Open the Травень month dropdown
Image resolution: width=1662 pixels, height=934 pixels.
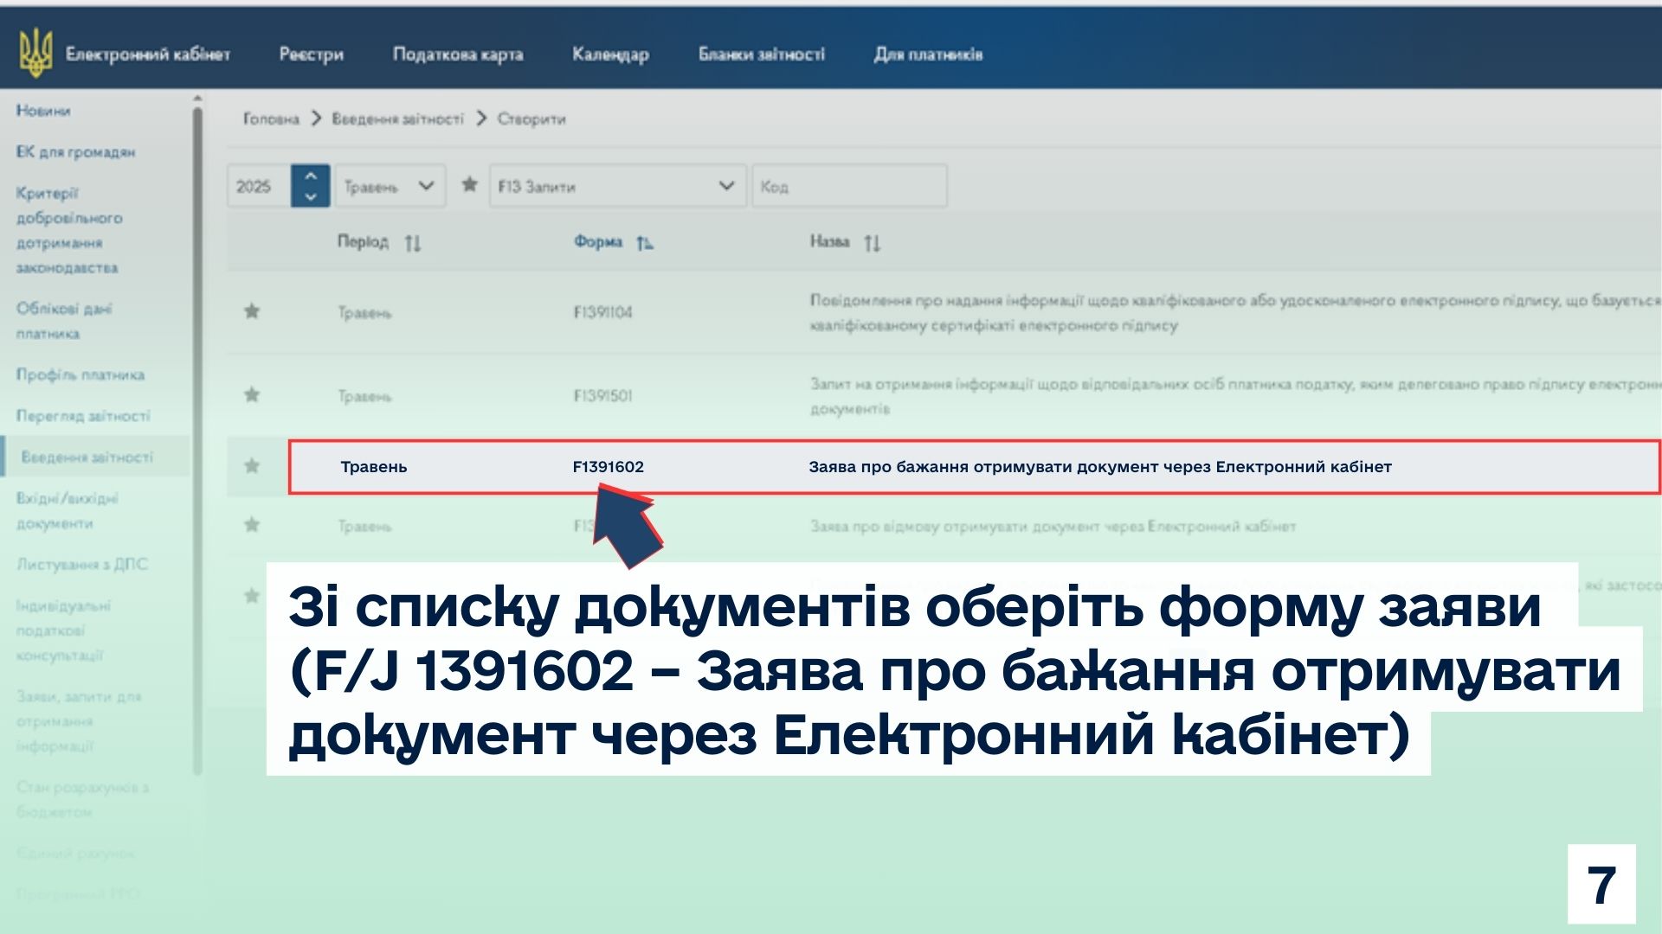click(x=390, y=186)
